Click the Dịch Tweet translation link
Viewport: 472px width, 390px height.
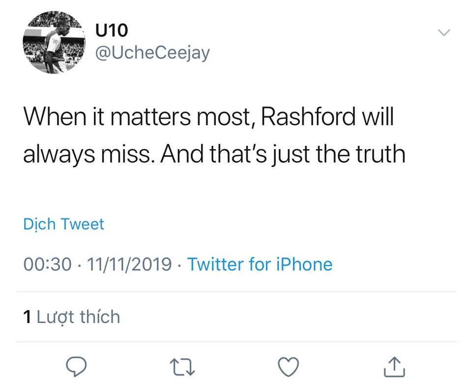point(63,224)
